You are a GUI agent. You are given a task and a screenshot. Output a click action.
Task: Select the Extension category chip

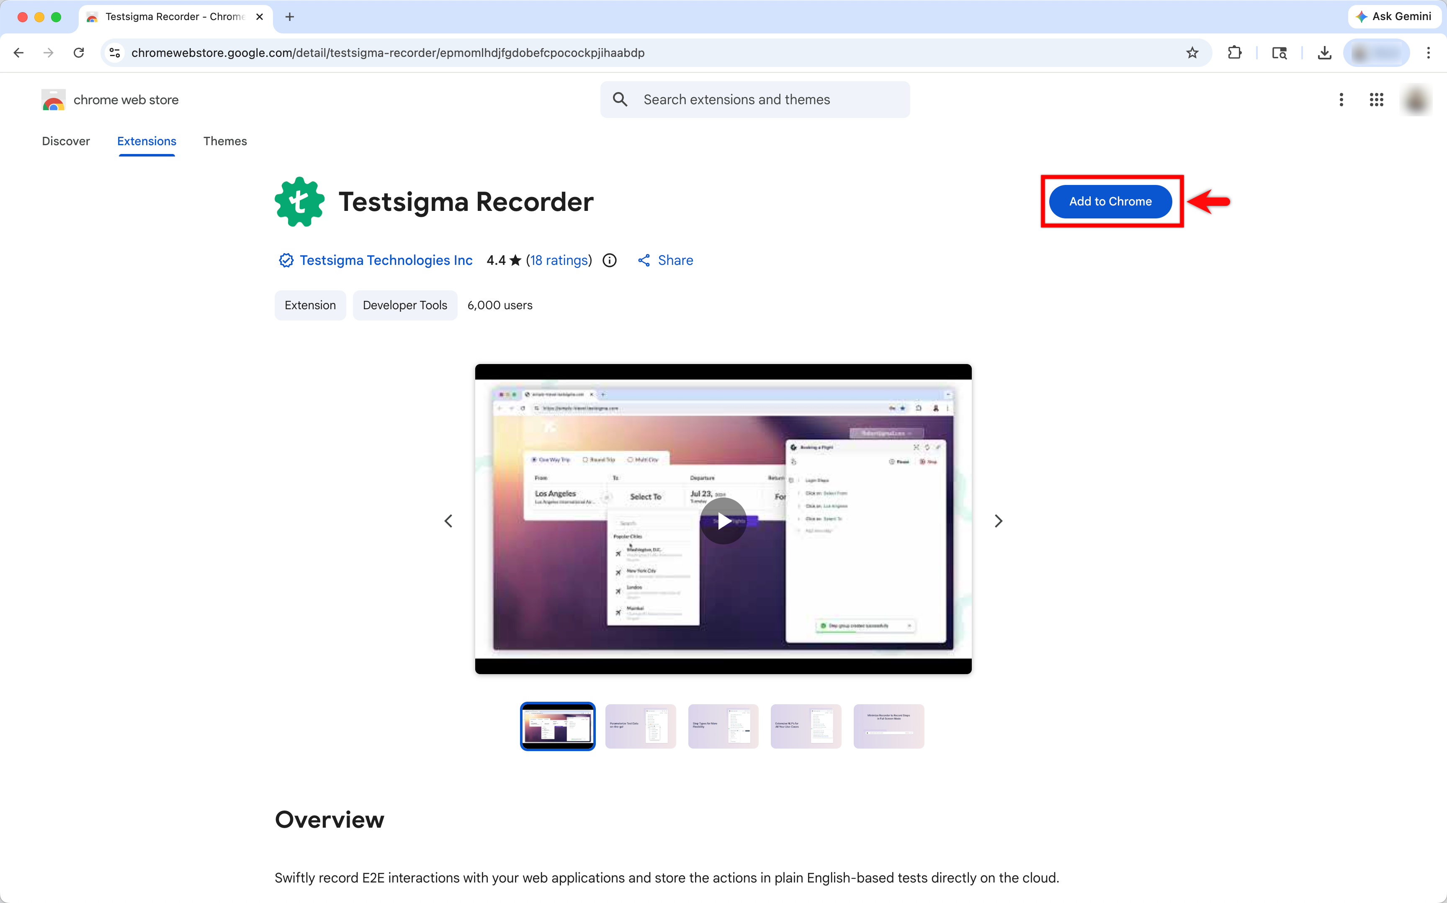pyautogui.click(x=310, y=305)
